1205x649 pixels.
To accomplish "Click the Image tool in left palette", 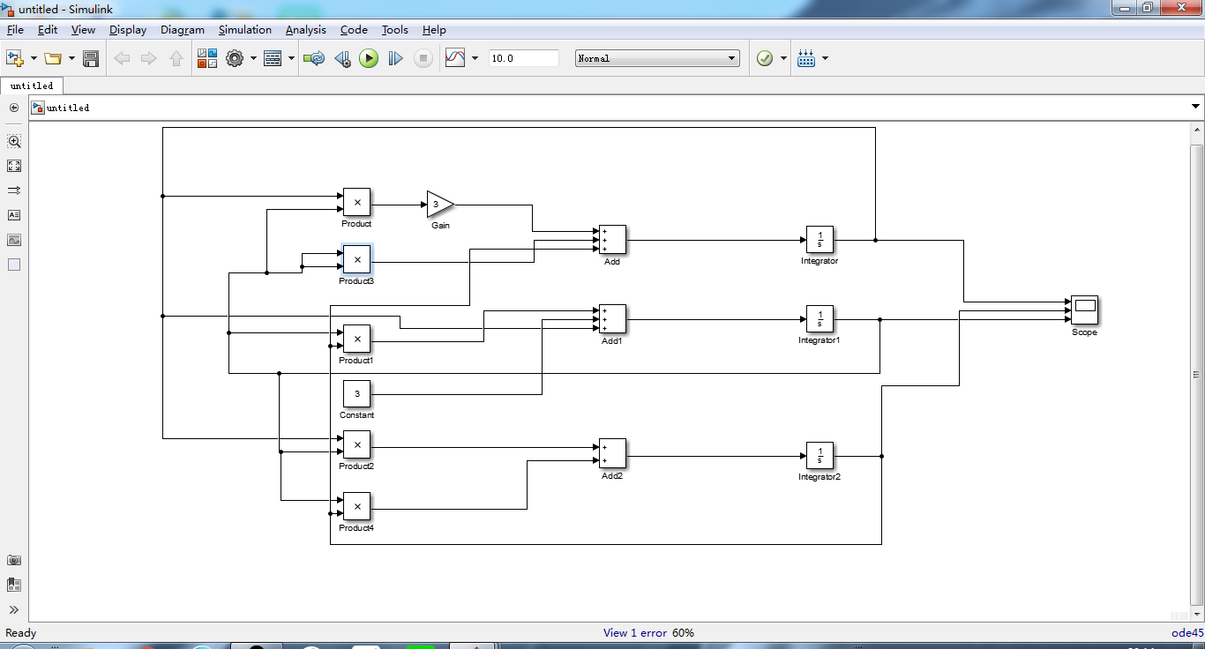I will click(14, 240).
